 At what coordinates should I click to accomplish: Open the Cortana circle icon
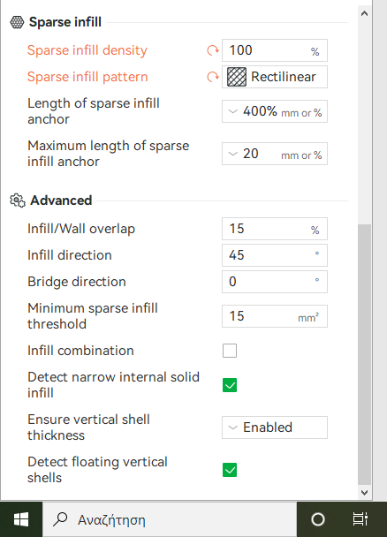click(318, 519)
